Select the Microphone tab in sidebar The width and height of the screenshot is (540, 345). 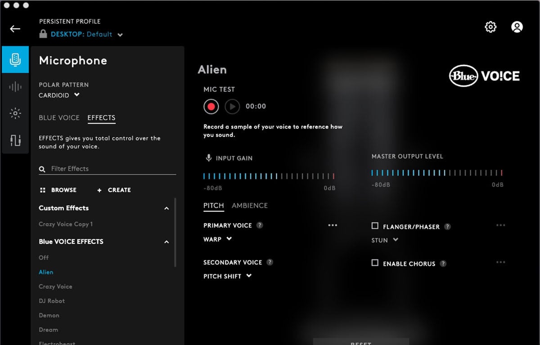15,59
